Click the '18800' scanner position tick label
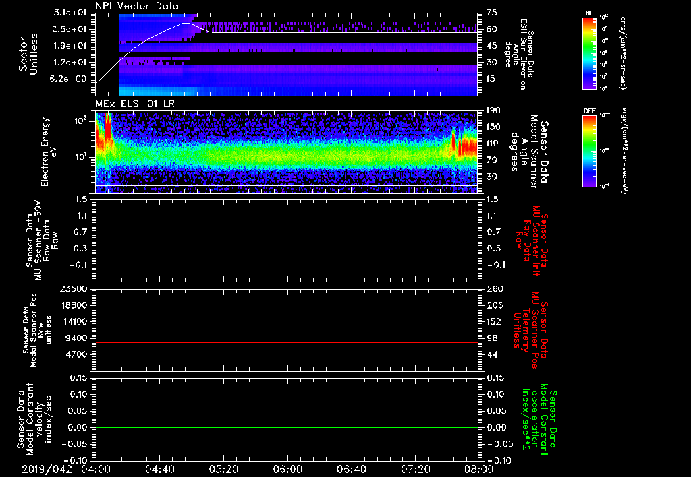The width and height of the screenshot is (691, 477). point(74,305)
